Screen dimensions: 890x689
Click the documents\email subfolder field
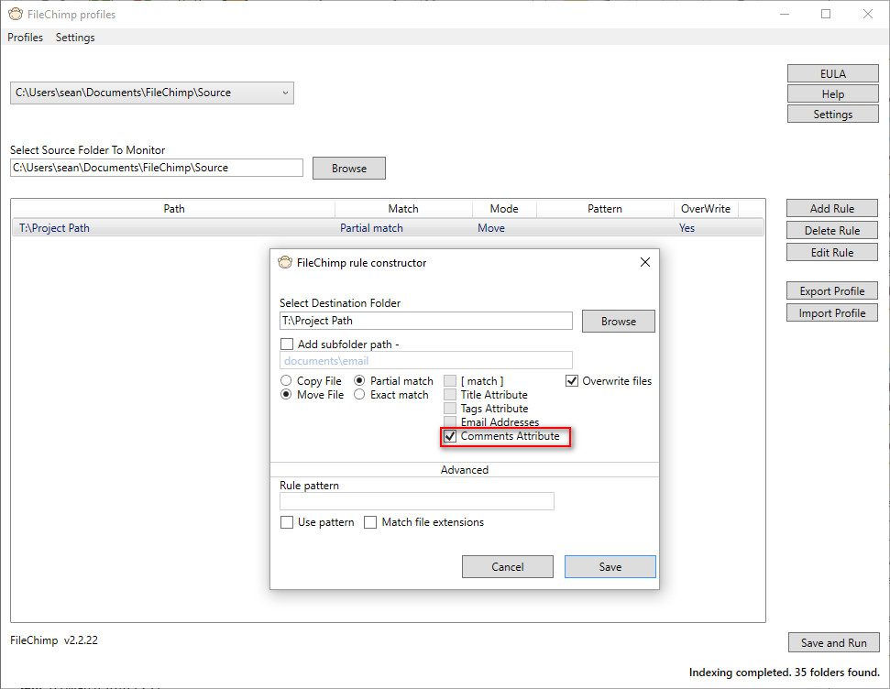coord(425,361)
